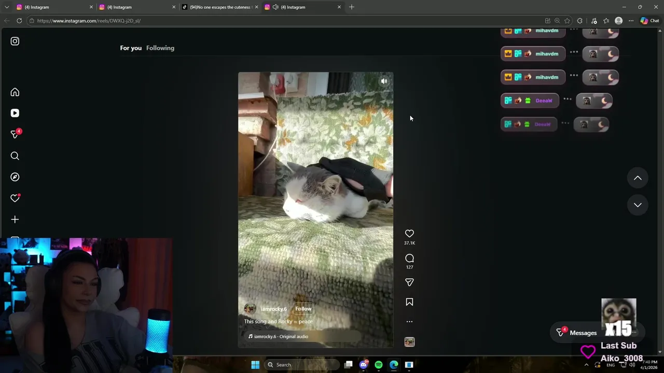The image size is (664, 373).
Task: Go to previous reel with up arrow
Action: (638, 178)
